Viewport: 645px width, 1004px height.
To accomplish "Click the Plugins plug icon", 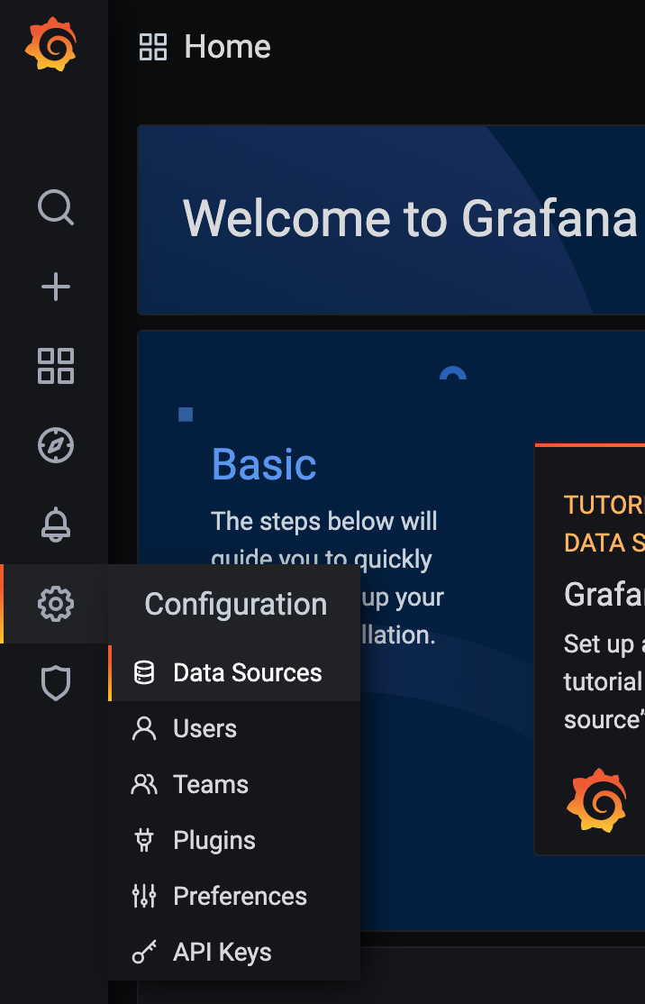I will tap(144, 840).
